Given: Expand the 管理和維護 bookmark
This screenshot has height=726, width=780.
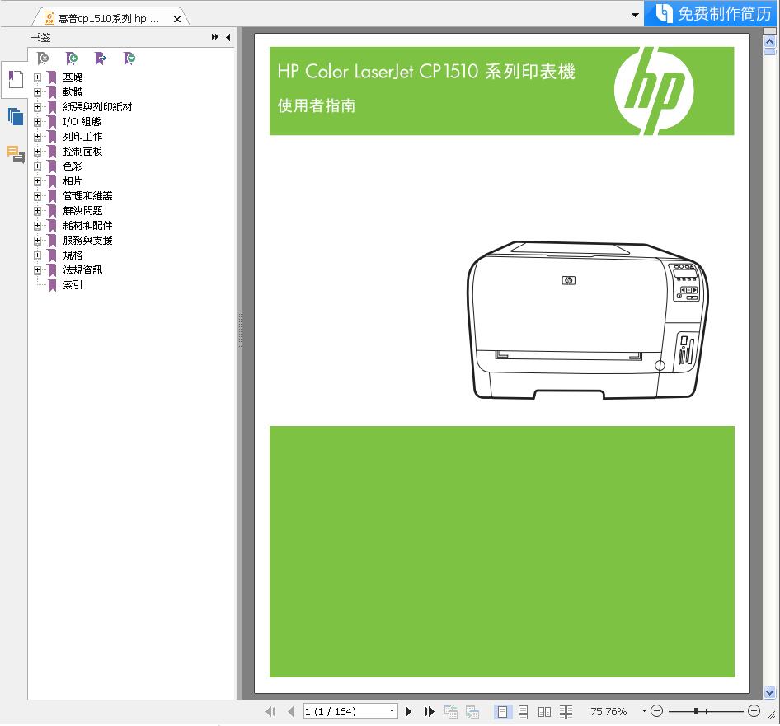Looking at the screenshot, I should pyautogui.click(x=37, y=196).
